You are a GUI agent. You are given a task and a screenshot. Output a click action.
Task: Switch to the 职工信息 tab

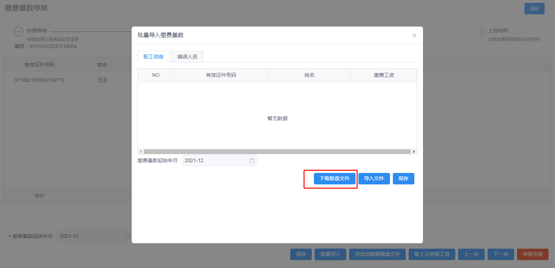click(154, 57)
